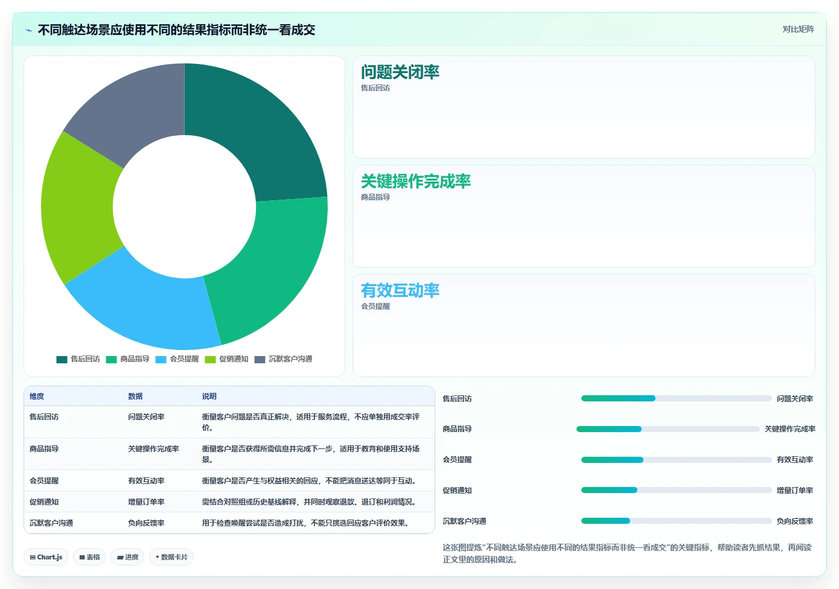Viewport: 839px width, 589px height.
Task: Click the 增量订单率 label beside the progress bar
Action: point(795,491)
